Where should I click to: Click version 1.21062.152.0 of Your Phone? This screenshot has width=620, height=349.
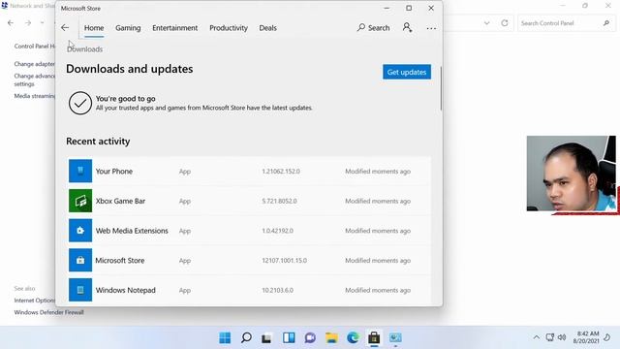tap(281, 172)
